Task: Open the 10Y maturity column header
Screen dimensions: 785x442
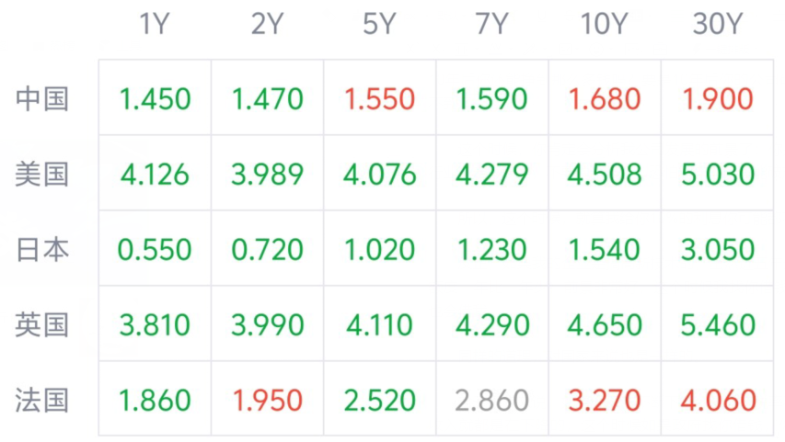Action: point(605,24)
